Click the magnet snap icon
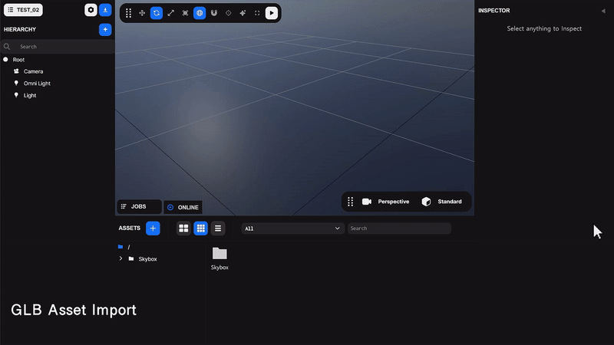This screenshot has width=614, height=345. point(213,13)
